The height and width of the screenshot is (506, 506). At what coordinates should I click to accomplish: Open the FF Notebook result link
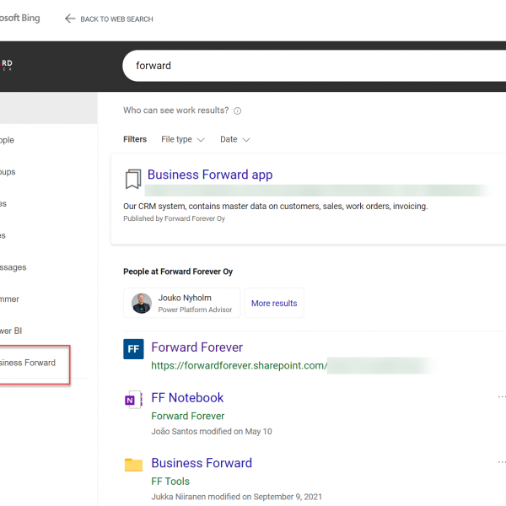187,397
